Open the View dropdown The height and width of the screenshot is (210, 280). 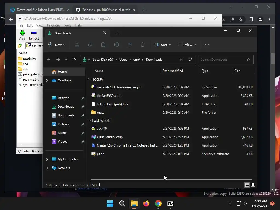click(187, 45)
